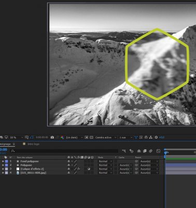Click the label tag column header icon
The image size is (196, 208).
coord(6,158)
